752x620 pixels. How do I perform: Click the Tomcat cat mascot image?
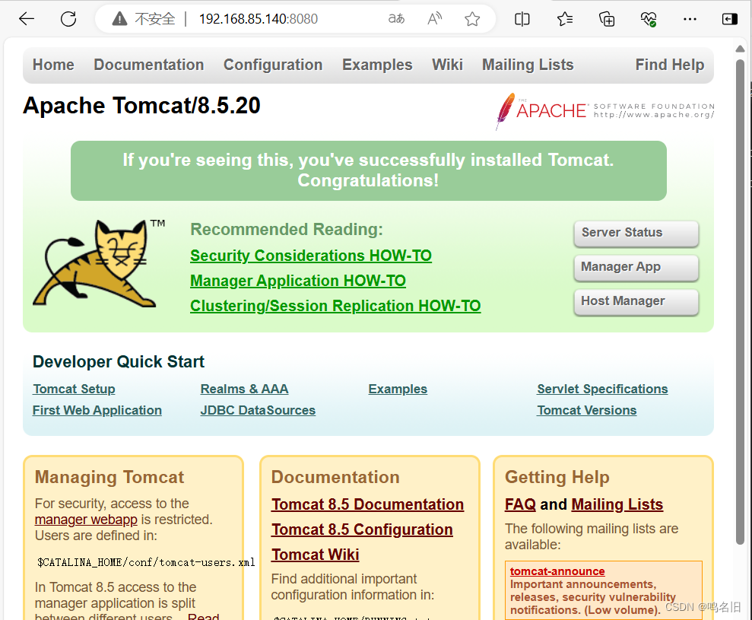(x=98, y=263)
